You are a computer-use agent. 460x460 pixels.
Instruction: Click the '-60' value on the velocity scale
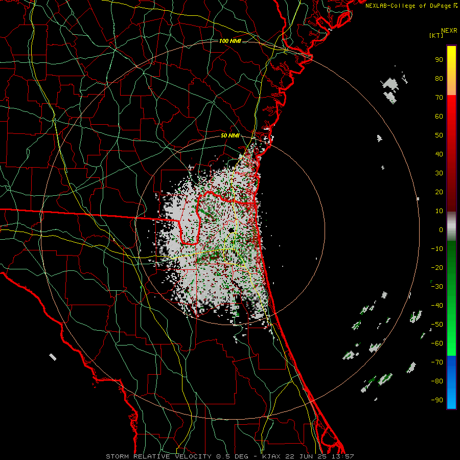pyautogui.click(x=437, y=343)
